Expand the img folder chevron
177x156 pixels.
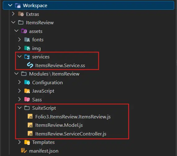20,48
